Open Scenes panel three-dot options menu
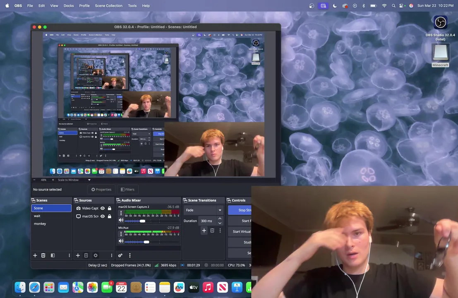 click(x=69, y=255)
